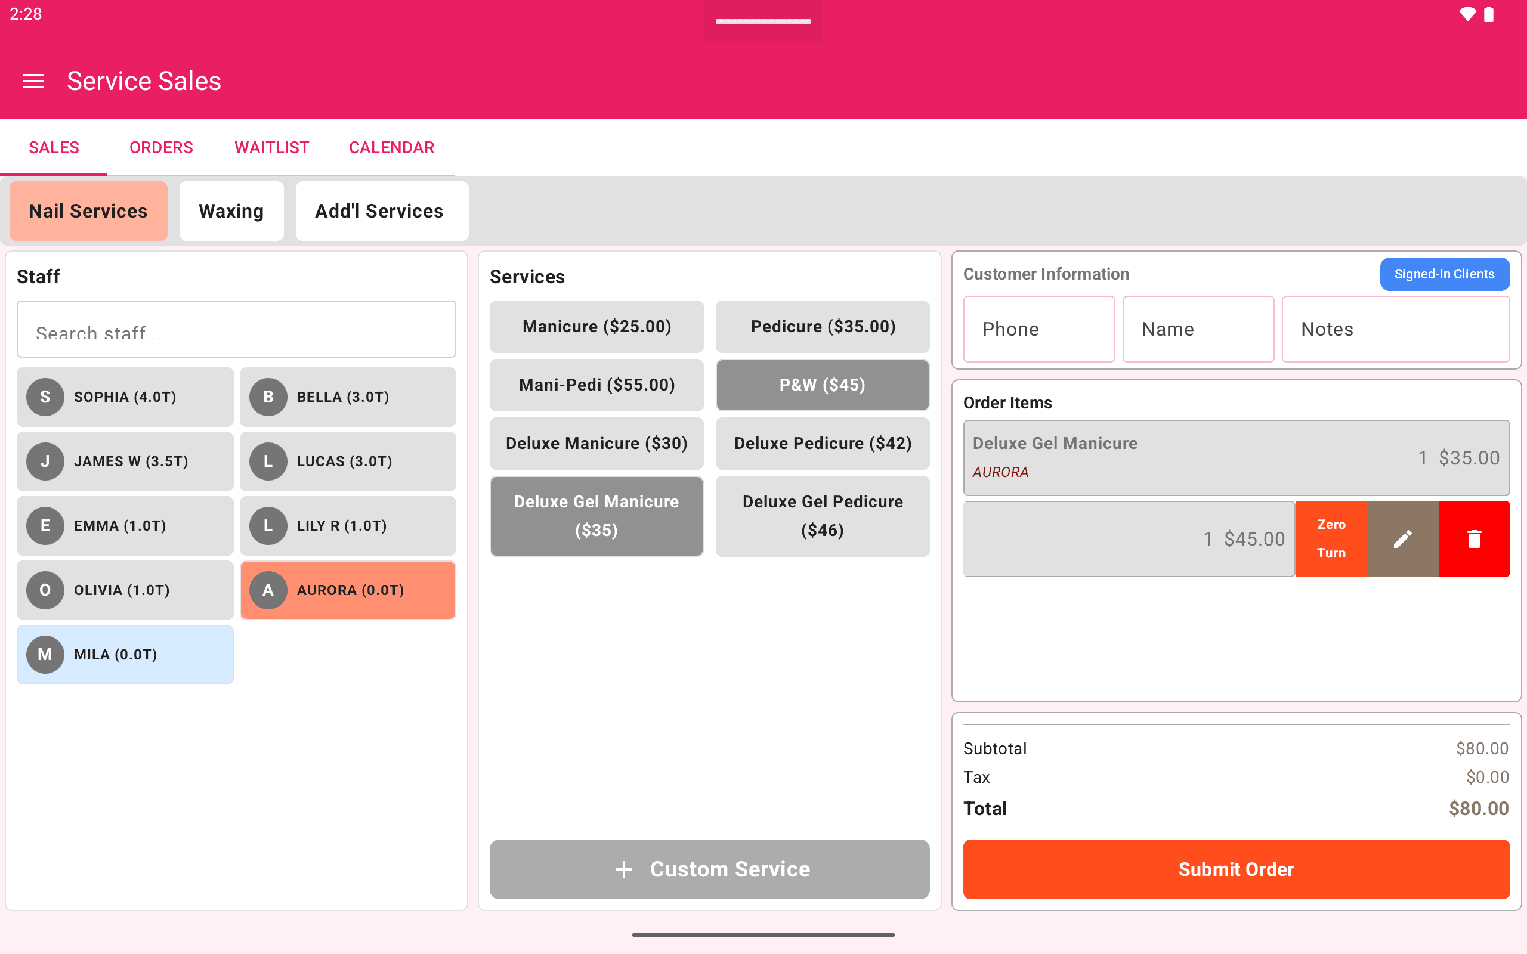Viewport: 1527px width, 954px height.
Task: Click Mila's avatar circle
Action: pyautogui.click(x=44, y=654)
